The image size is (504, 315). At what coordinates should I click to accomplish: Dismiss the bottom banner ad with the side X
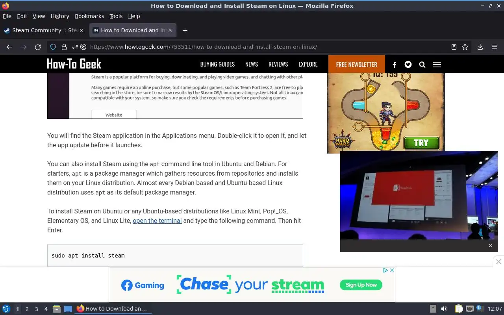click(x=498, y=261)
